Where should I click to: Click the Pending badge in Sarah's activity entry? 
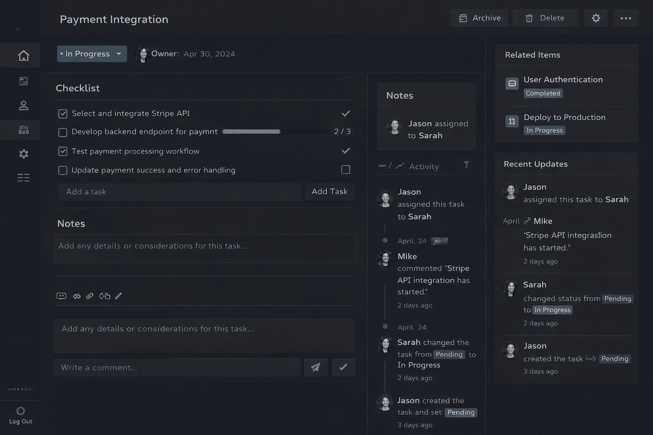click(449, 354)
